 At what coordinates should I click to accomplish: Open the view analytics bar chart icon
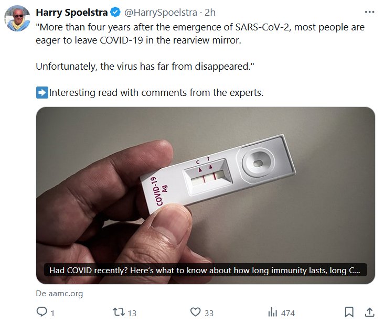(272, 312)
